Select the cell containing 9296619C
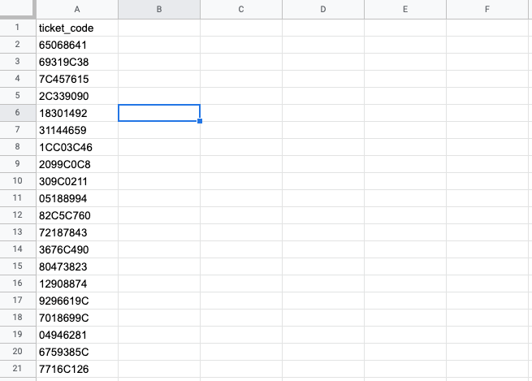The width and height of the screenshot is (532, 381). [x=77, y=301]
